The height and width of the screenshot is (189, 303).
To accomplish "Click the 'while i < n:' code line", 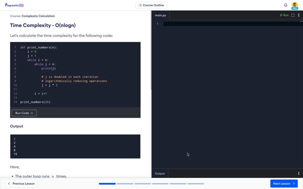I will click(x=38, y=60).
